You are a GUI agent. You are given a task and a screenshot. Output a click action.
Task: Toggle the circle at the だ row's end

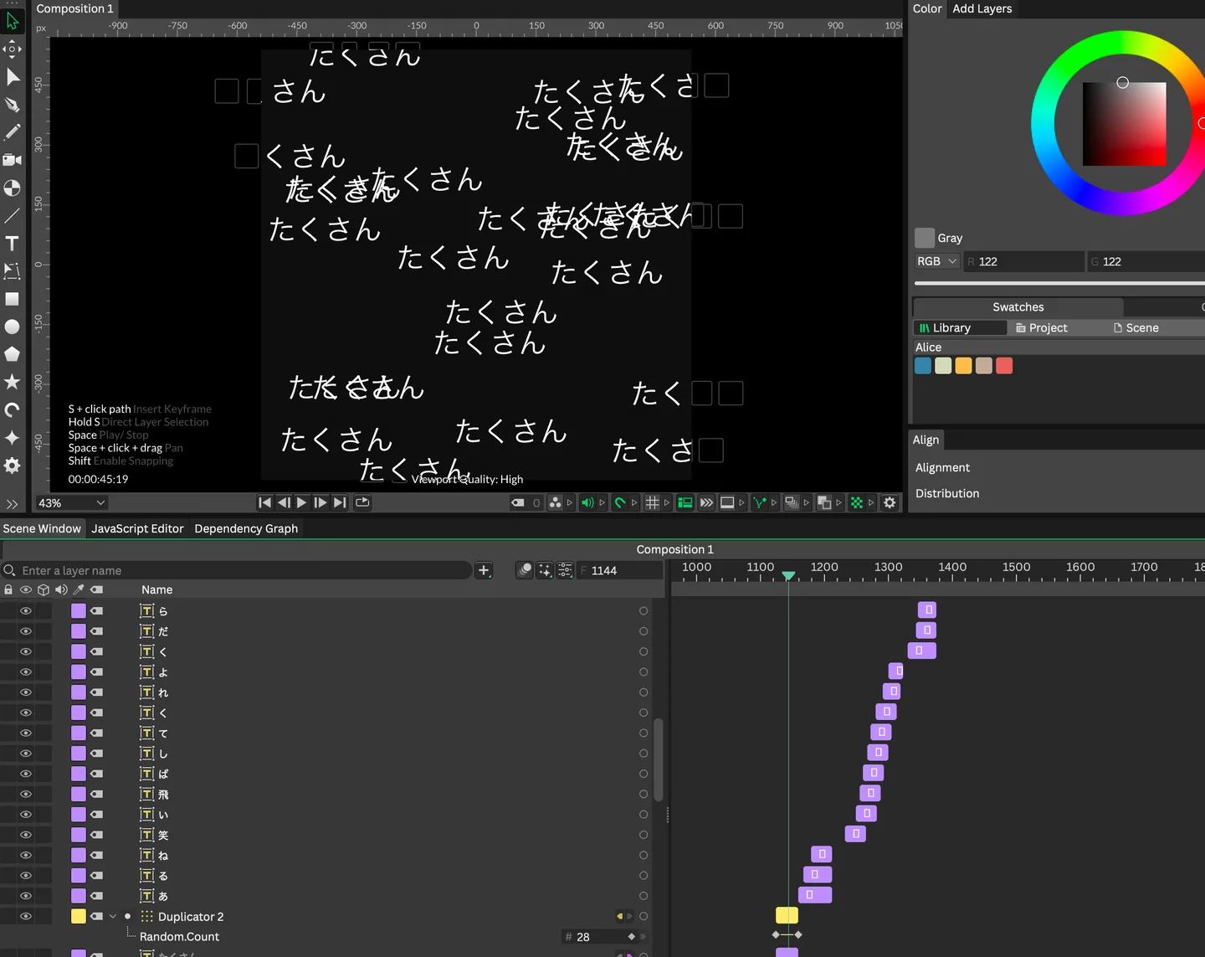point(644,631)
